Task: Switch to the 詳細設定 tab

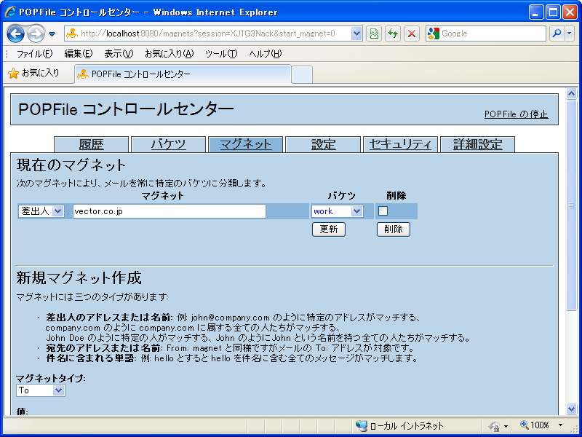Action: coord(477,144)
